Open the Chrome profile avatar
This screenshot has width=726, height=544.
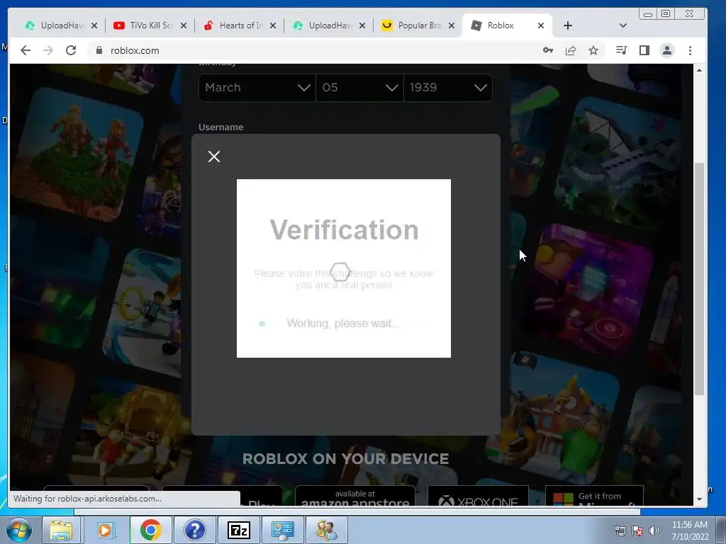click(666, 50)
